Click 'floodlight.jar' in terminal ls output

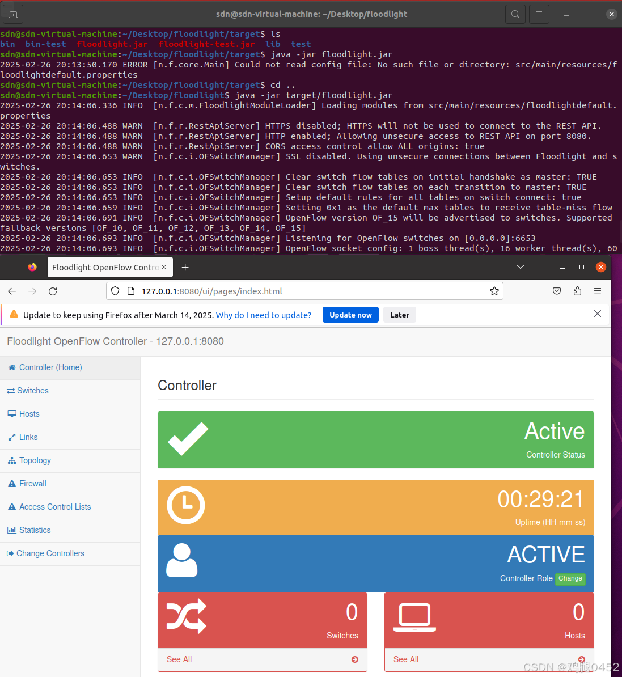tap(112, 44)
